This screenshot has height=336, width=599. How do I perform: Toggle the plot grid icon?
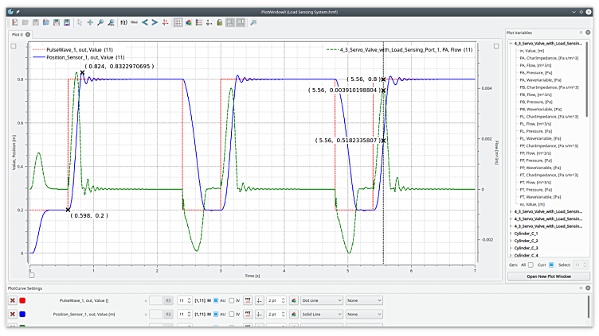tap(178, 22)
